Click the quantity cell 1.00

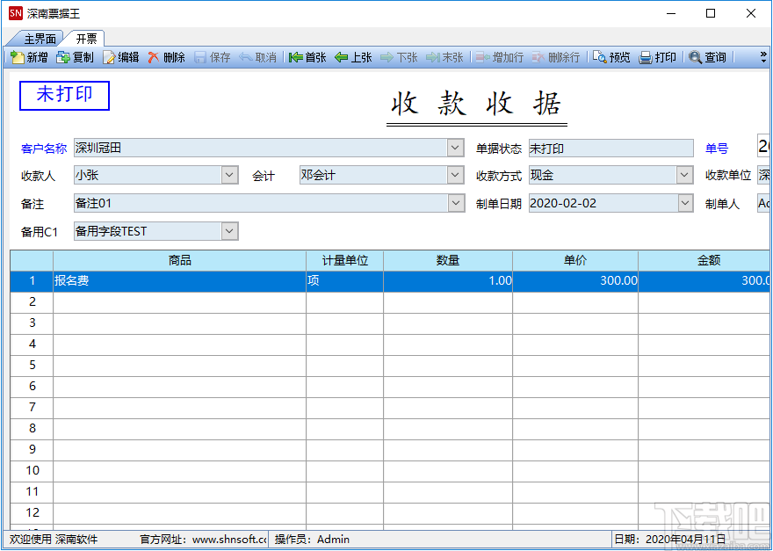pyautogui.click(x=448, y=281)
